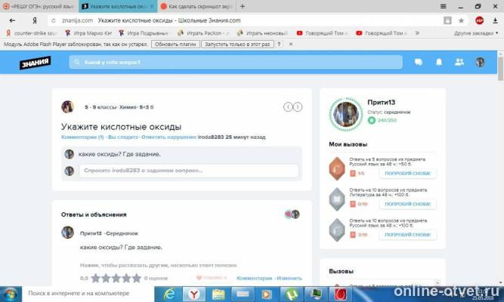Bookmark the page with star icon
This screenshot has height=302, width=504.
click(x=461, y=20)
